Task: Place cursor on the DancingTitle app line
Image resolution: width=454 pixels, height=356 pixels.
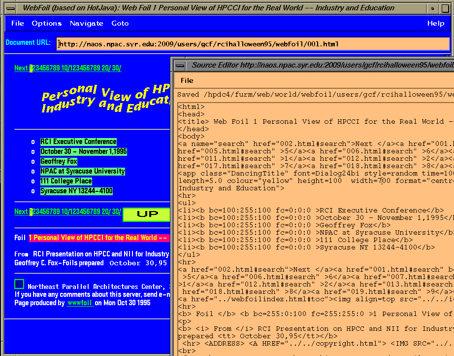Action: [316, 174]
